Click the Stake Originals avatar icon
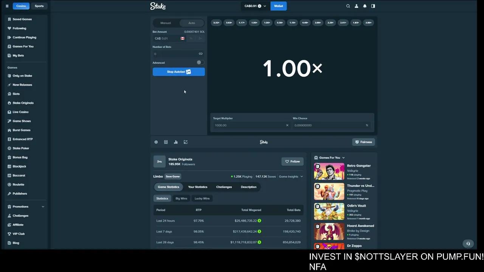The height and width of the screenshot is (272, 484). click(160, 162)
